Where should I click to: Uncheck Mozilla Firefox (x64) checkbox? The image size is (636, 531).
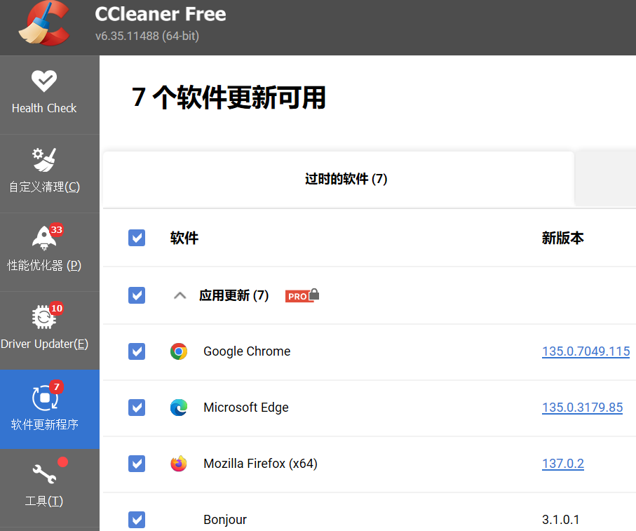coord(137,463)
